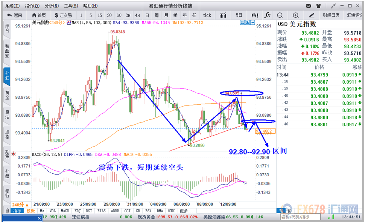The width and height of the screenshot is (365, 223).
Task: Click the line chart type icon
Action: [223, 15]
